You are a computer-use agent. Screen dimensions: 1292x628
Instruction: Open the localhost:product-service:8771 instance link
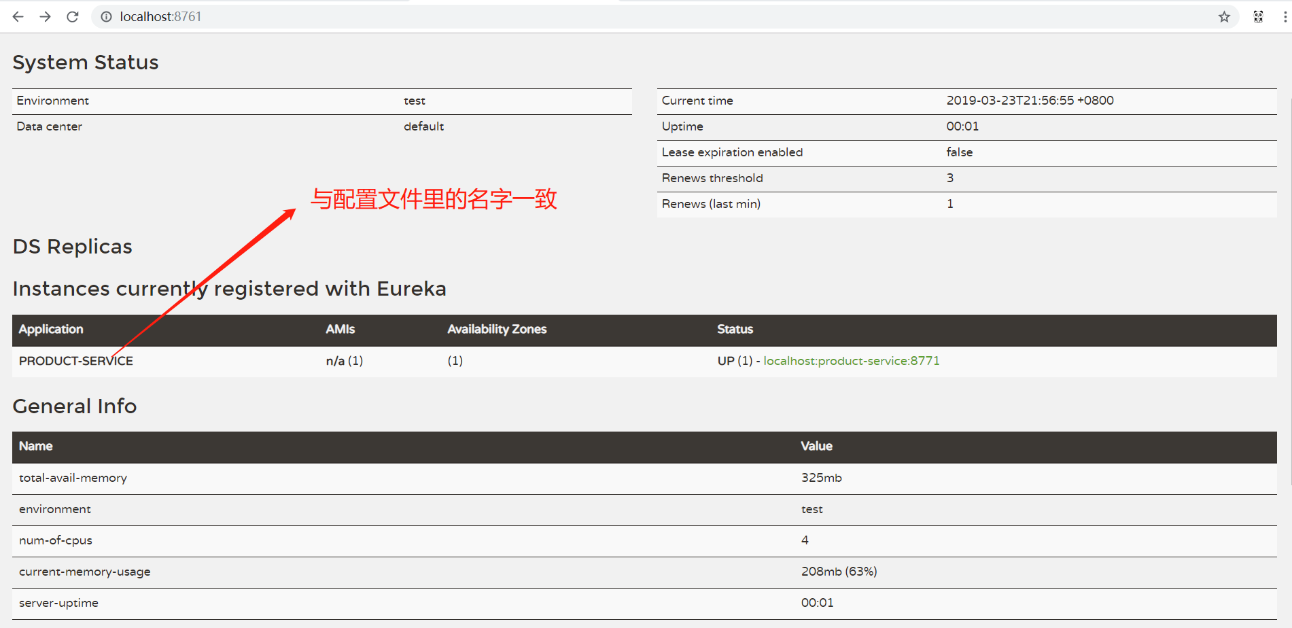tap(852, 361)
